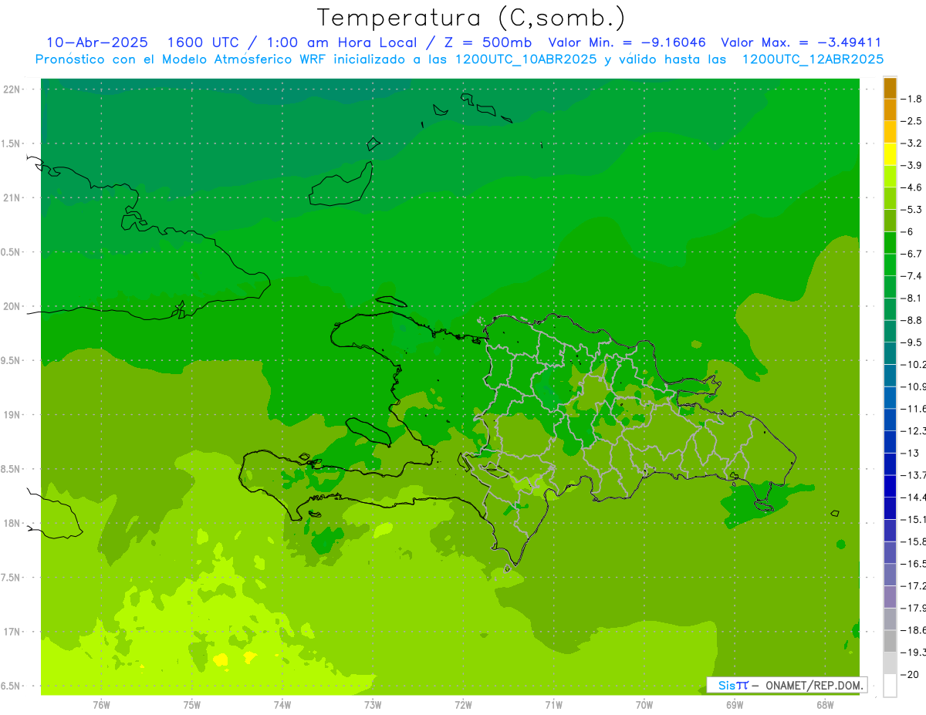Viewport: 926px width, 715px height.
Task: Click the gray swatch between -18.6 and -19.3
Action: [890, 641]
